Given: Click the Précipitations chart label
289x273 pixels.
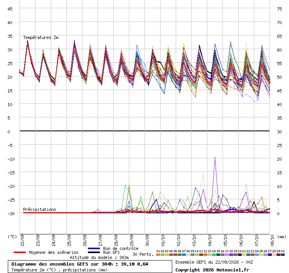Looking at the screenshot, I should tap(39, 209).
